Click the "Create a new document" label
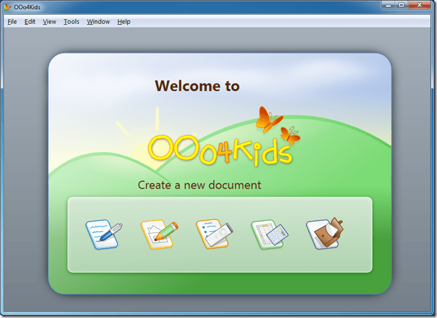 (199, 185)
